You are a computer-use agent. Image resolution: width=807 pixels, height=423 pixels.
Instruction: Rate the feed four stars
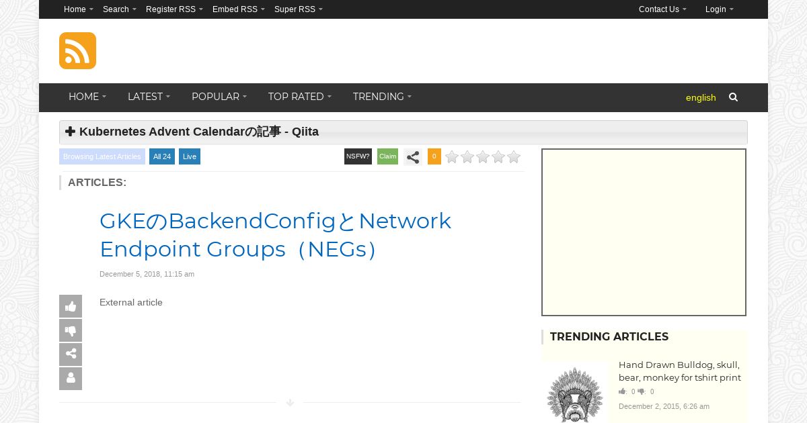[498, 157]
